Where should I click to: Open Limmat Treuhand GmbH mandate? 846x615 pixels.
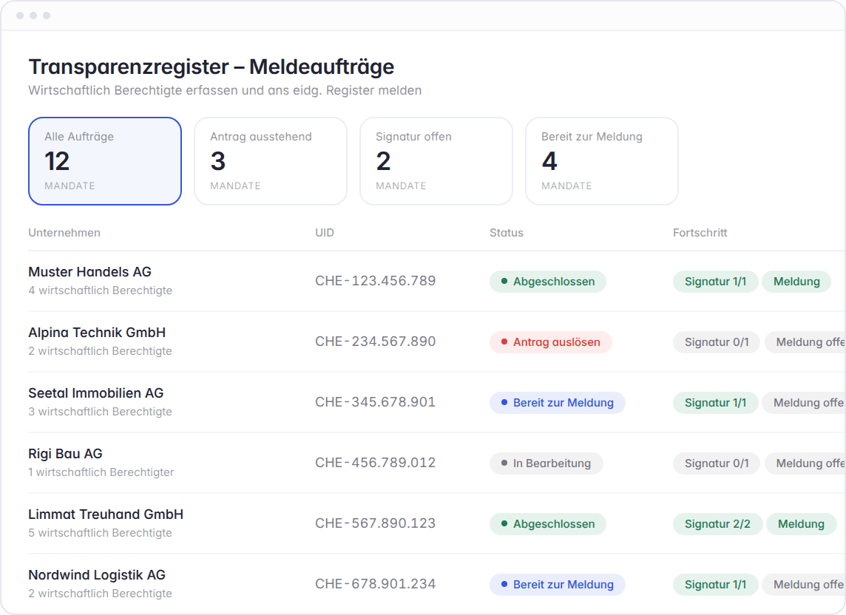(x=437, y=523)
